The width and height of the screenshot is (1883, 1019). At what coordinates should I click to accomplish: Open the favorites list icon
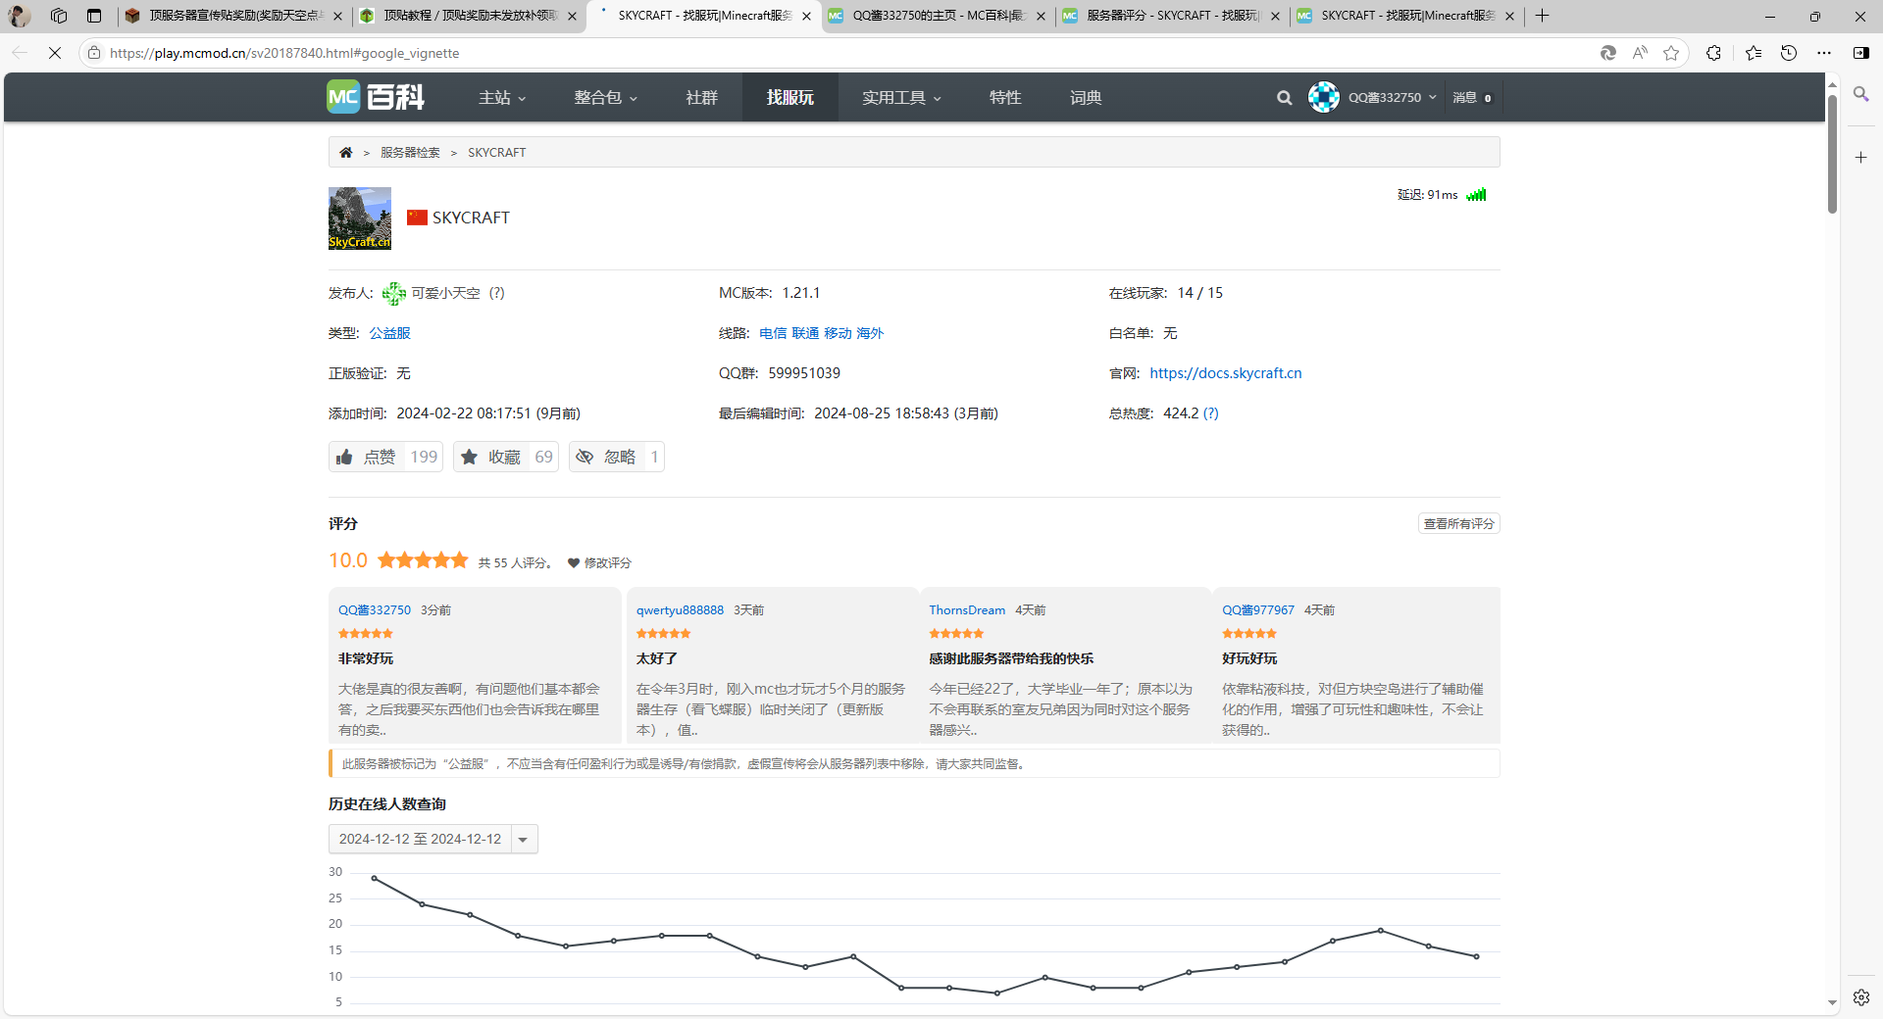[x=1754, y=53]
